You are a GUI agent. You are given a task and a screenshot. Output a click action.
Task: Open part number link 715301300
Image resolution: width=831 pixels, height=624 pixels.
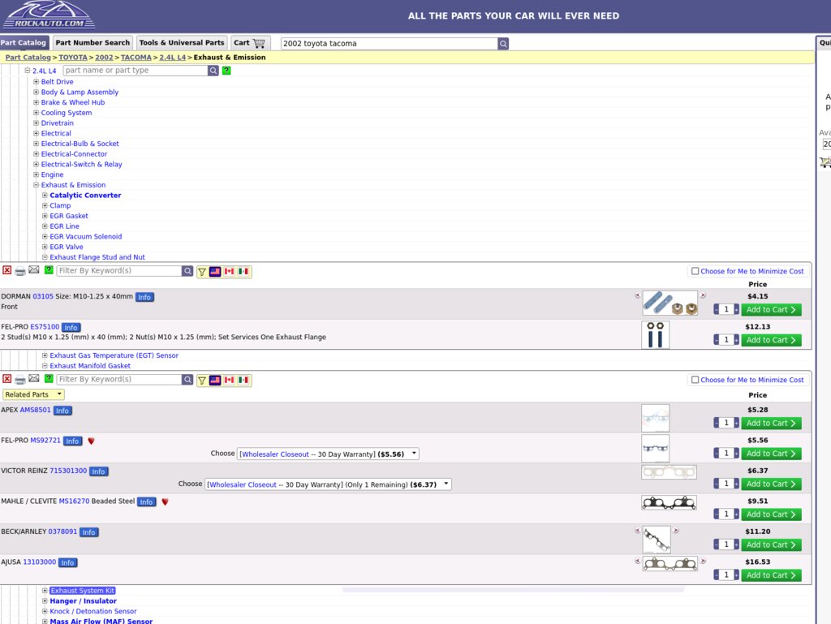point(68,471)
